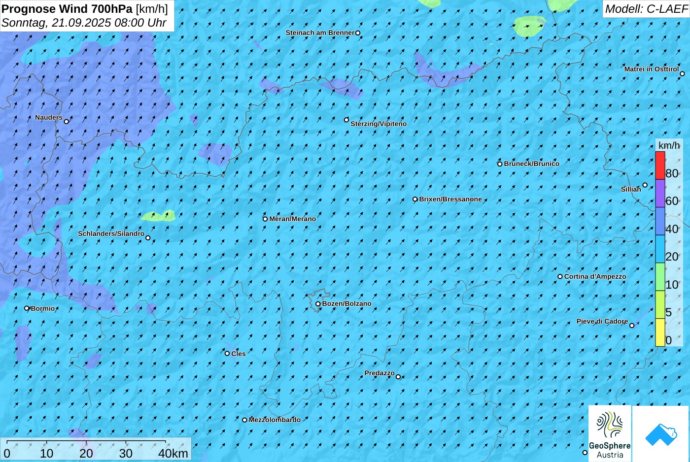The width and height of the screenshot is (690, 462).
Task: Click the Steinach am Brenner marker dot
Action: [358, 33]
